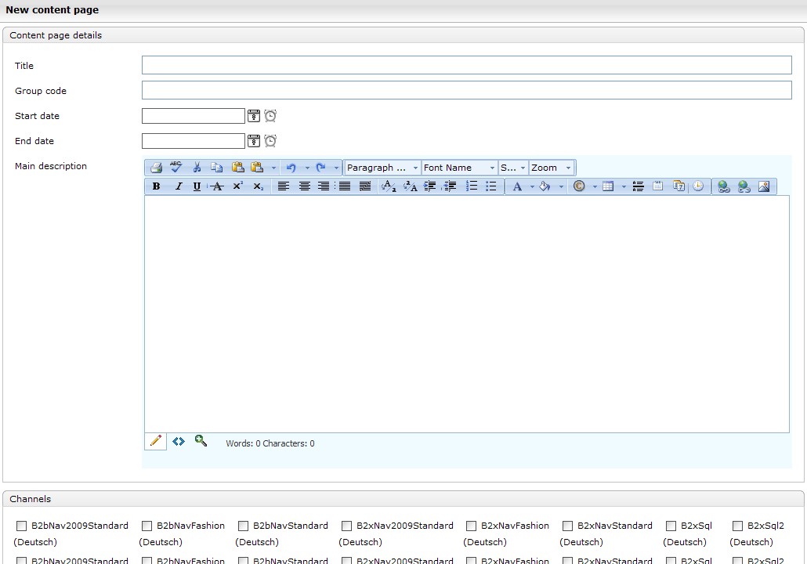Justify the text fully
The height and width of the screenshot is (564, 807).
[345, 186]
